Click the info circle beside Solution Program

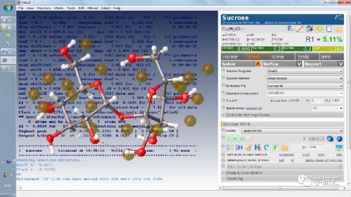pos(223,70)
